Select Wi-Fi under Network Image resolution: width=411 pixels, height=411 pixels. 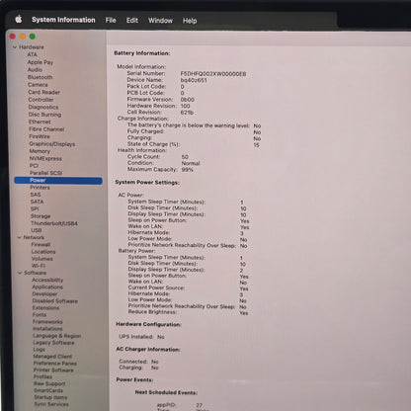pos(39,266)
